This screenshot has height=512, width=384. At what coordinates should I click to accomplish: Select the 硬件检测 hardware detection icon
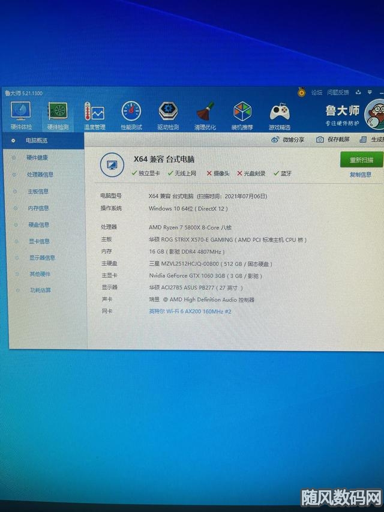[58, 116]
